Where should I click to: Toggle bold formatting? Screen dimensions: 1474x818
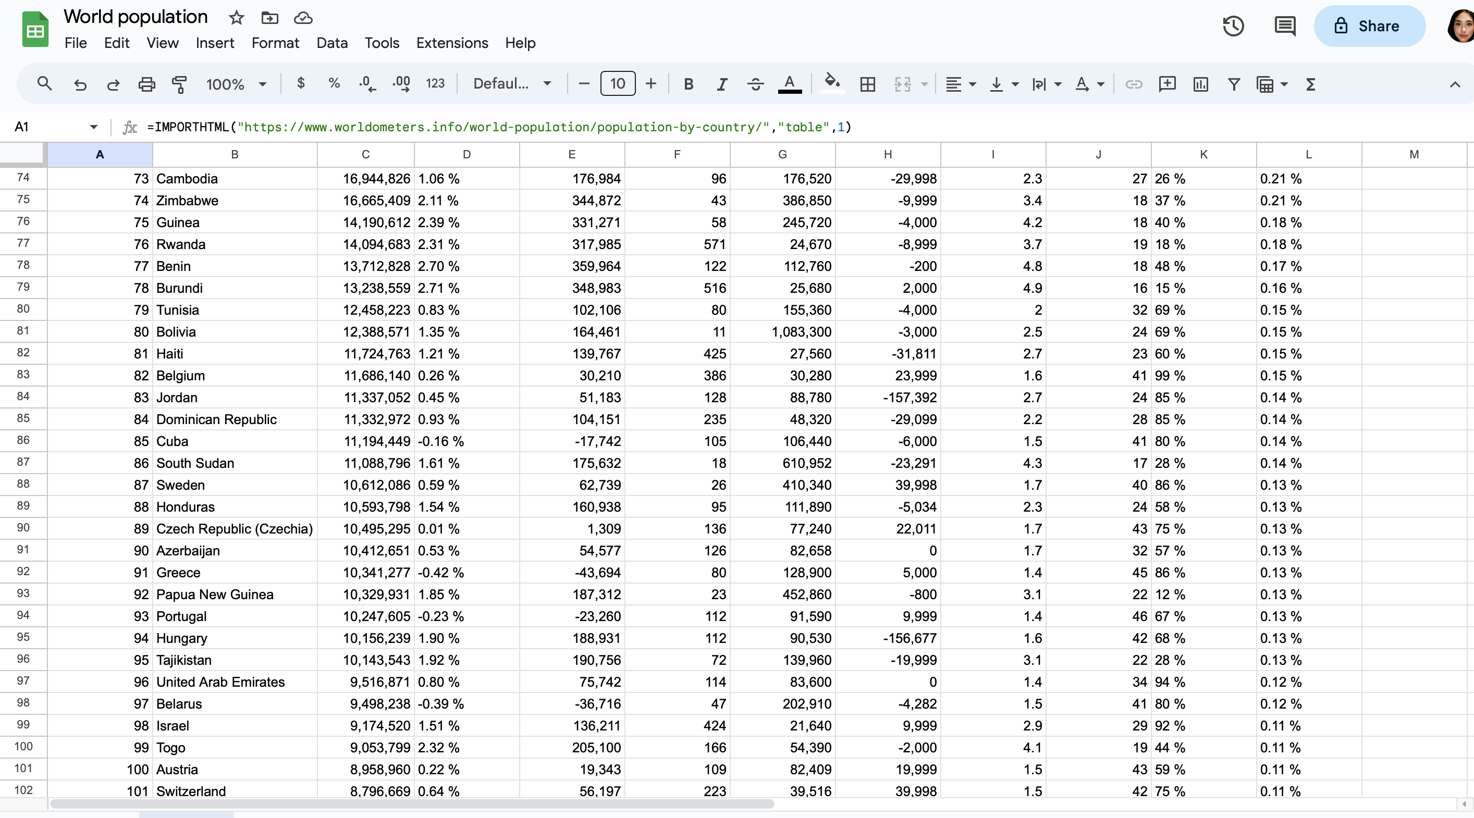click(689, 84)
